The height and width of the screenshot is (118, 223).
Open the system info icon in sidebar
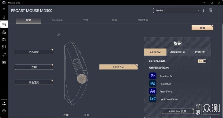click(4, 17)
